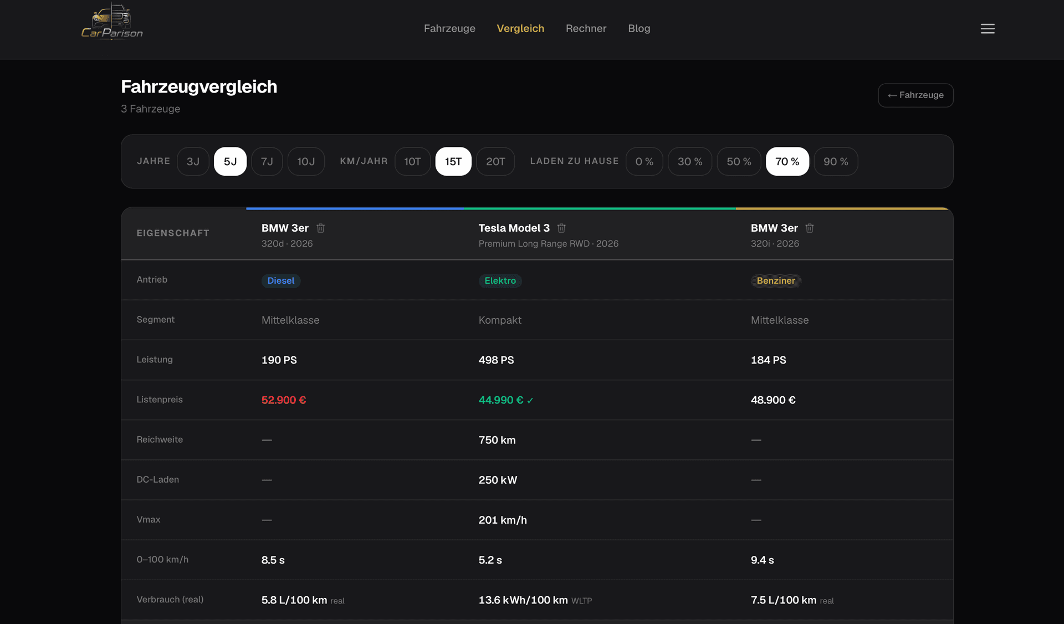Click the back to Fahrzeuge button
1064x624 pixels.
click(x=915, y=95)
